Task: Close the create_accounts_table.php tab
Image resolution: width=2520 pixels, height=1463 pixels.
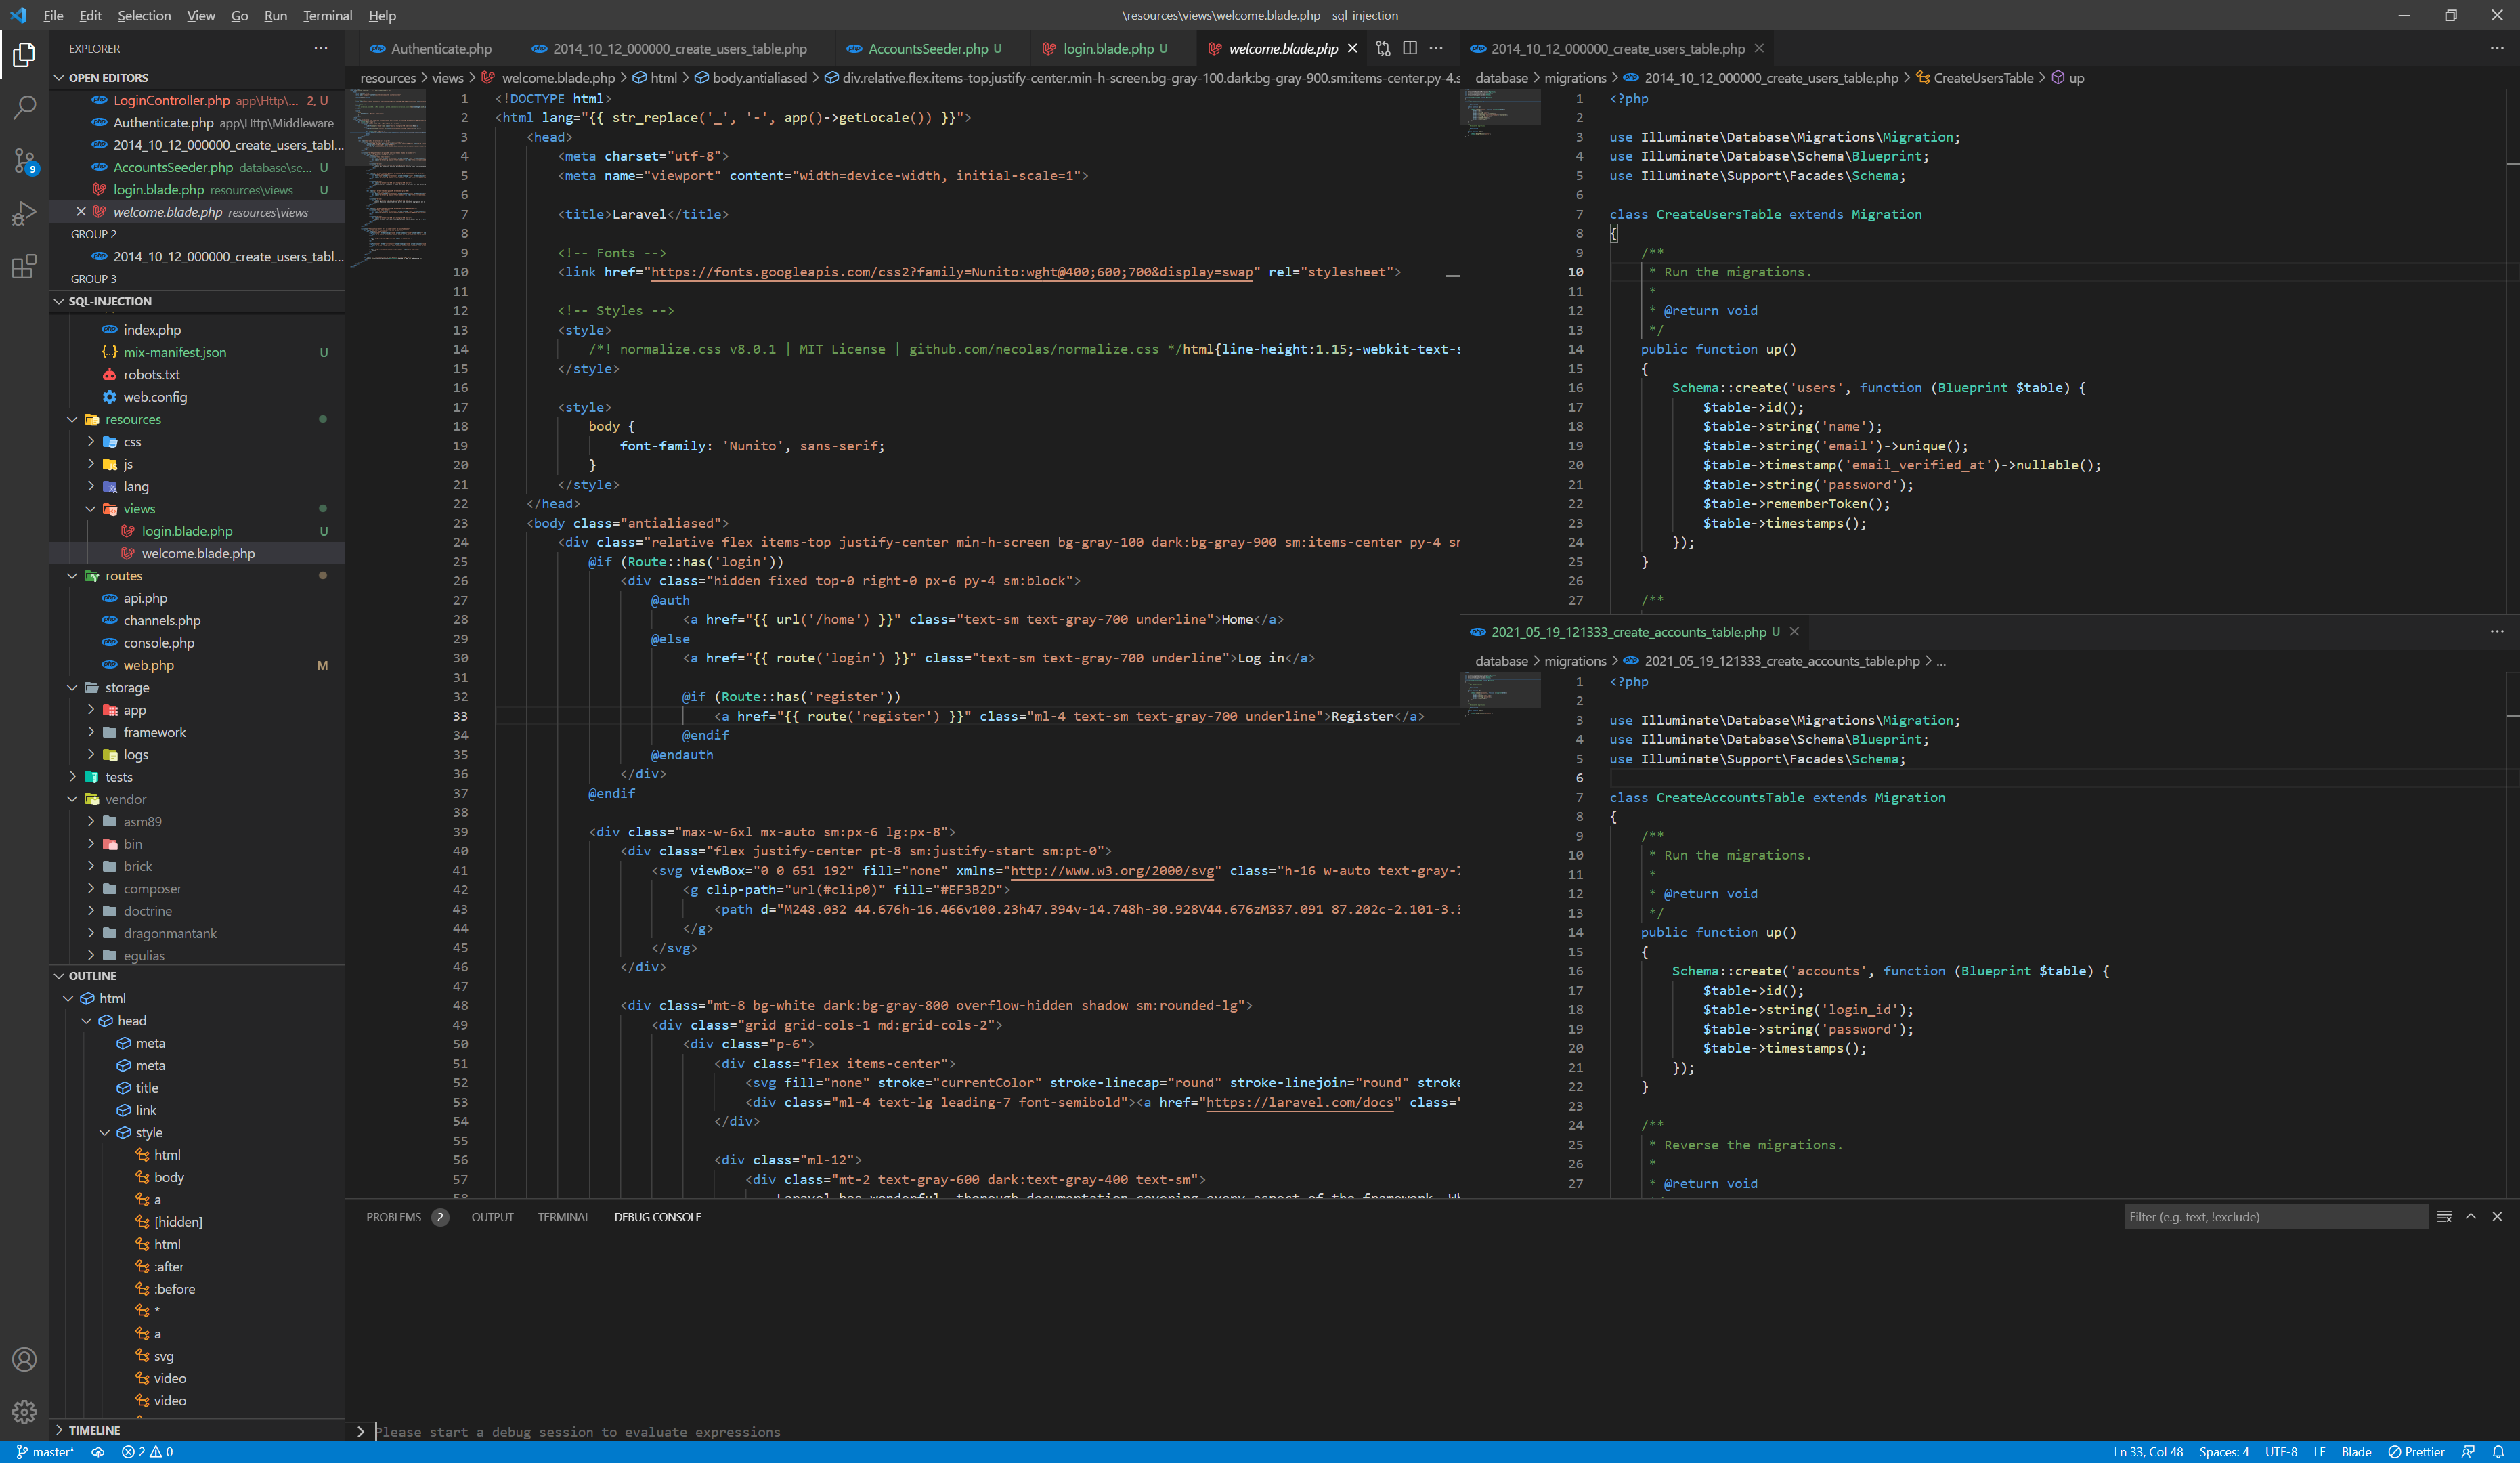Action: click(x=1794, y=631)
